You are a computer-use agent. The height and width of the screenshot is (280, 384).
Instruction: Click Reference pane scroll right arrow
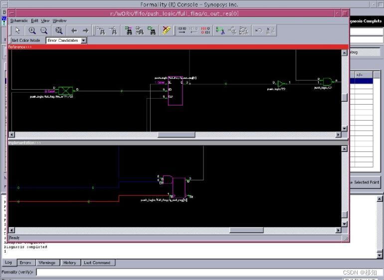338,135
